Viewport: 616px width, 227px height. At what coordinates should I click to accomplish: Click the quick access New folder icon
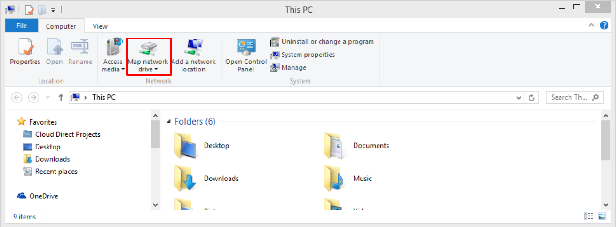coord(41,9)
